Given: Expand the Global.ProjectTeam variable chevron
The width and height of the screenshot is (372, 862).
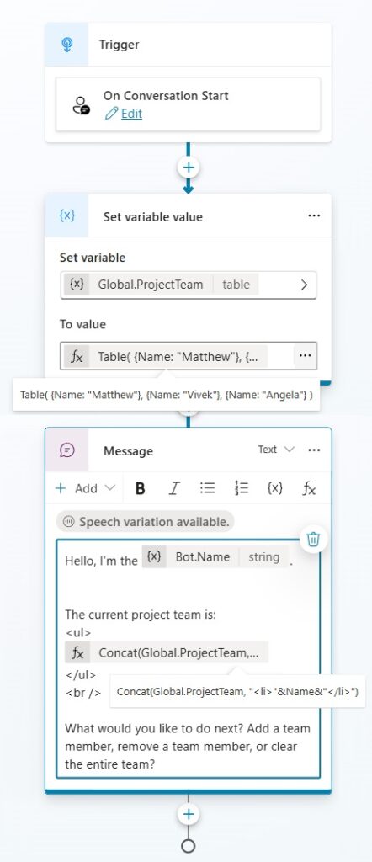Looking at the screenshot, I should [x=304, y=285].
